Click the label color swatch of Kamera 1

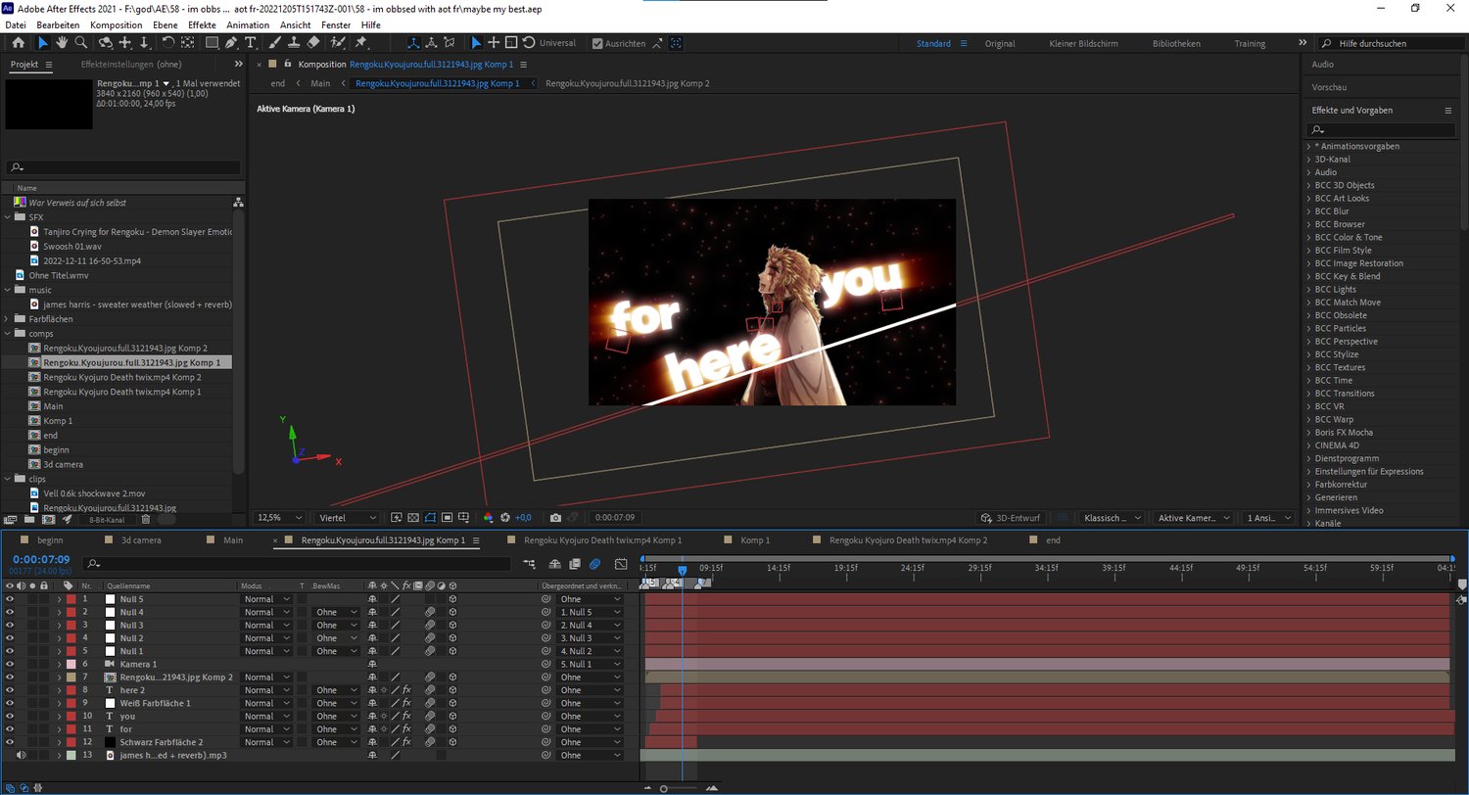click(71, 664)
